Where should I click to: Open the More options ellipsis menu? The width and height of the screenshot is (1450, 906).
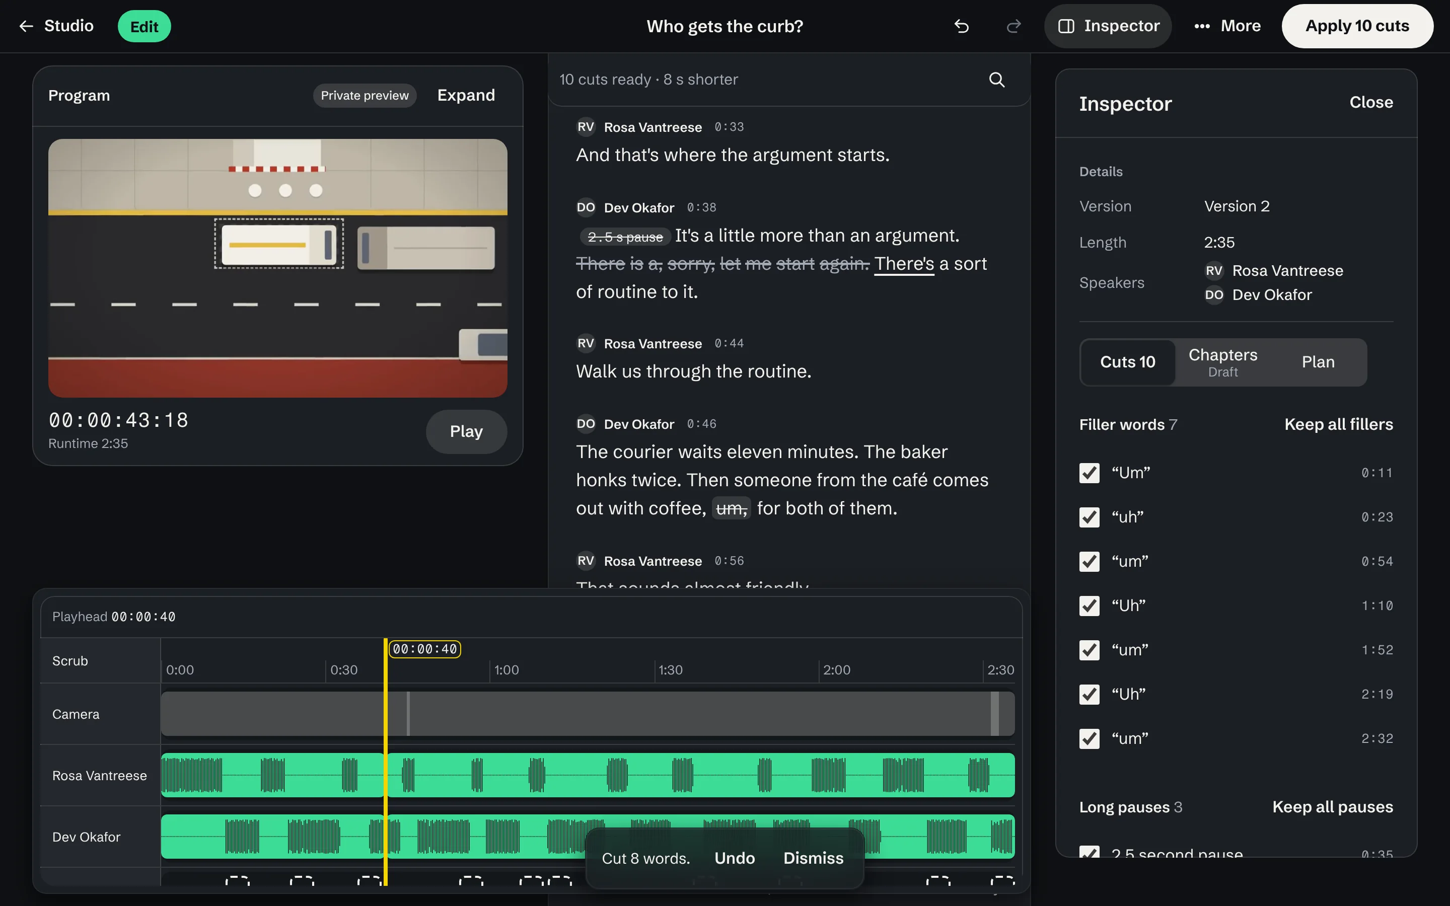[x=1227, y=26]
